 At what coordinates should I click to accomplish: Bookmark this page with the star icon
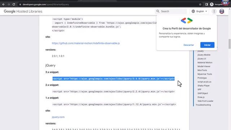(x=200, y=4)
